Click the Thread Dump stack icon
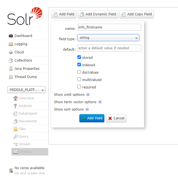The width and height of the screenshot is (178, 182). click(11, 77)
